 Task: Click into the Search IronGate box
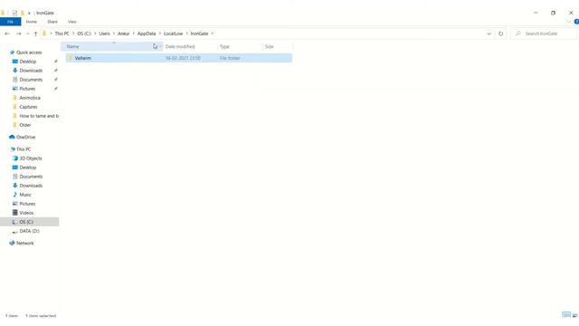[544, 34]
